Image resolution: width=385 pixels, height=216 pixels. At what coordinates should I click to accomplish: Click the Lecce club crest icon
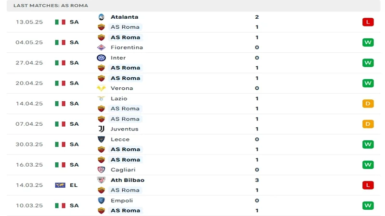click(101, 139)
